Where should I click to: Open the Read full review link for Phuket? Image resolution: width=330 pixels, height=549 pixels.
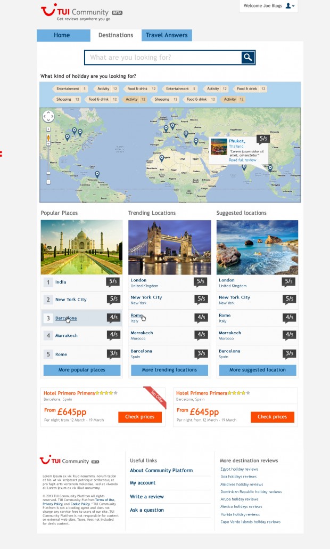point(242,160)
